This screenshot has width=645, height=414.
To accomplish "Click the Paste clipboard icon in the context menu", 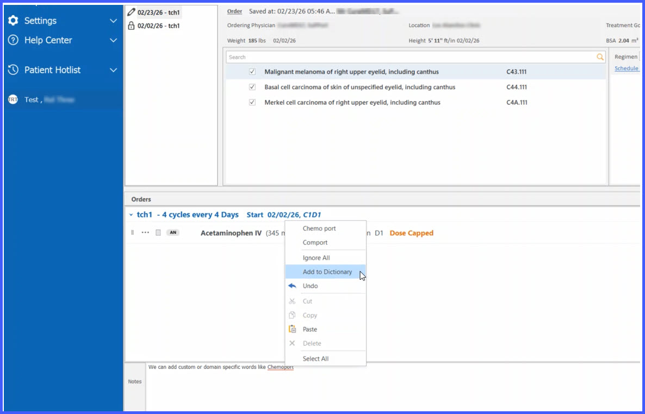I will click(293, 329).
